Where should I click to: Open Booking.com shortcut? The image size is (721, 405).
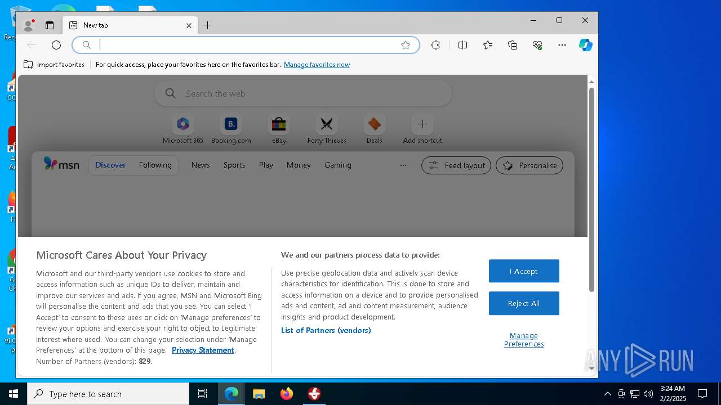pos(231,129)
